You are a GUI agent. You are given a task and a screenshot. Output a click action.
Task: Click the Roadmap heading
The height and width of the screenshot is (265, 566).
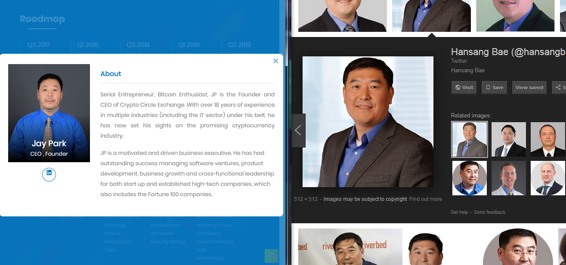(42, 19)
